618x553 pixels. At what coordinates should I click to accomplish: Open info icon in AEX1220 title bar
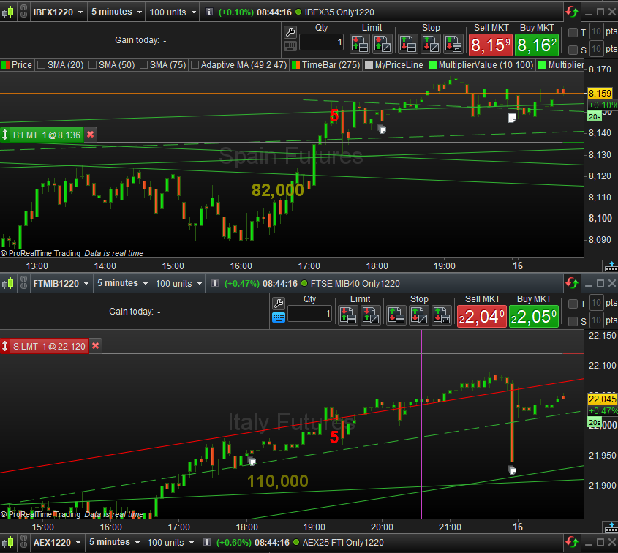tap(206, 542)
